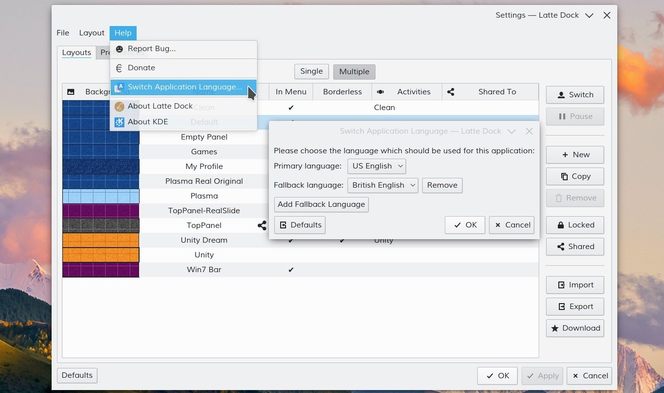
Task: Click Defaults in the language dialog
Action: (300, 225)
